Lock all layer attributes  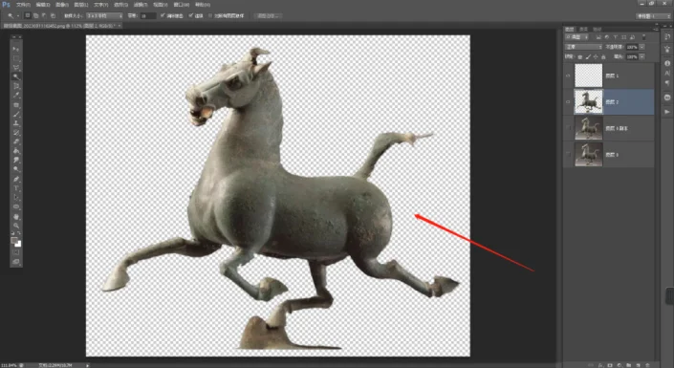pyautogui.click(x=603, y=56)
